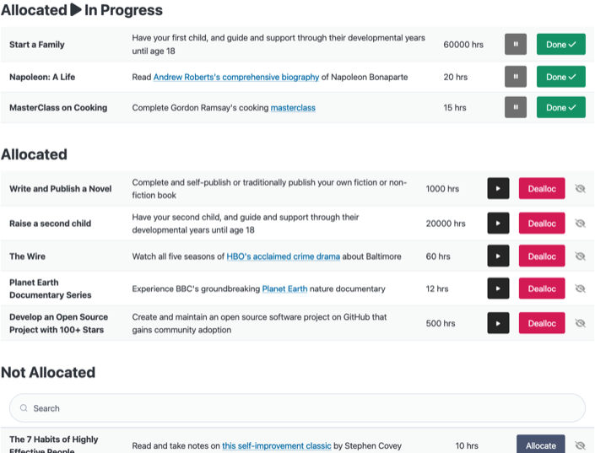The height and width of the screenshot is (453, 595).
Task: Dealloc the Raise a second child task
Action: (542, 224)
